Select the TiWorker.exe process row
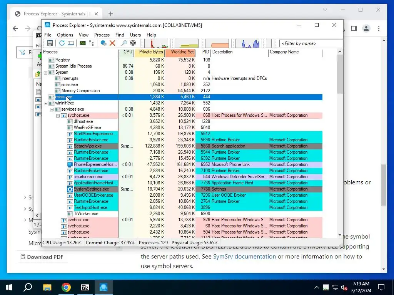Image resolution: width=394 pixels, height=295 pixels. coord(182,214)
